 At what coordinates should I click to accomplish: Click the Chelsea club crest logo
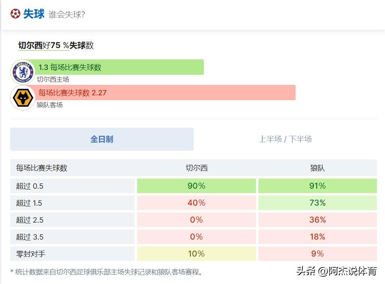coord(23,72)
